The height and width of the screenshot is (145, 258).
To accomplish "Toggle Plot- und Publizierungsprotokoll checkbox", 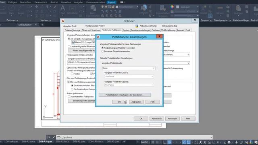I will (x=68, y=82).
